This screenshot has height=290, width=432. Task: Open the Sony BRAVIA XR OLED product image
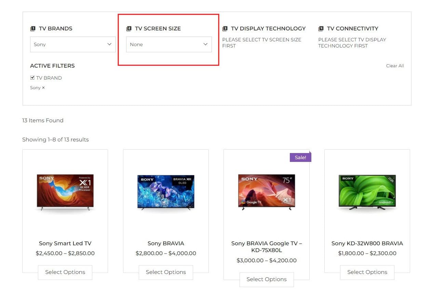166,192
